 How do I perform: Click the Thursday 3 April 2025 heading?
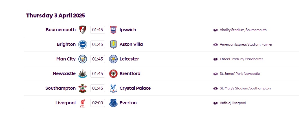pyautogui.click(x=56, y=15)
